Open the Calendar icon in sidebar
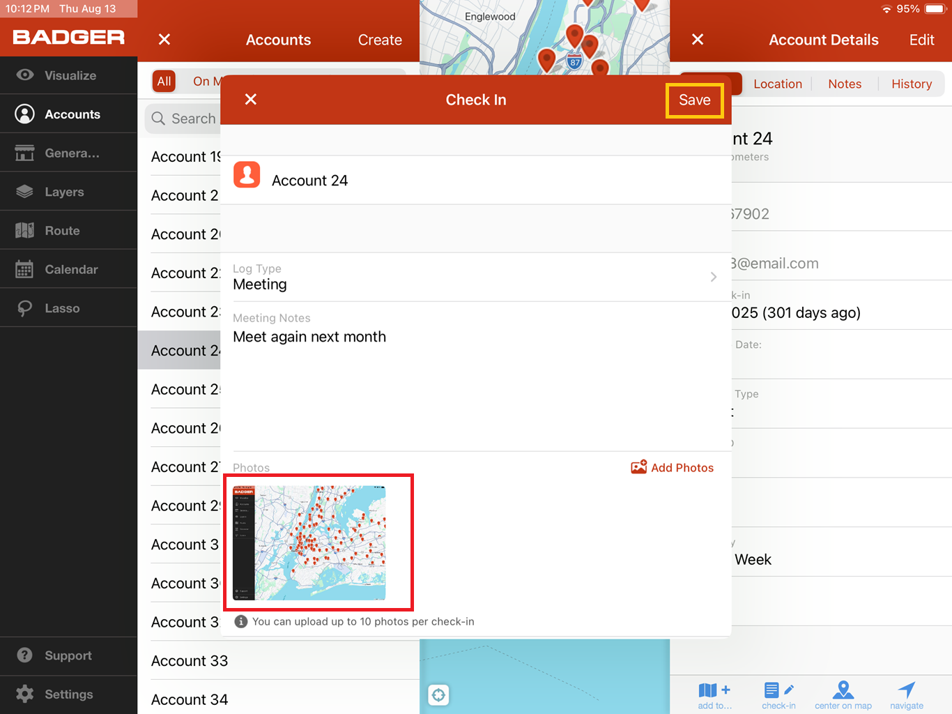The height and width of the screenshot is (714, 952). [x=25, y=269]
